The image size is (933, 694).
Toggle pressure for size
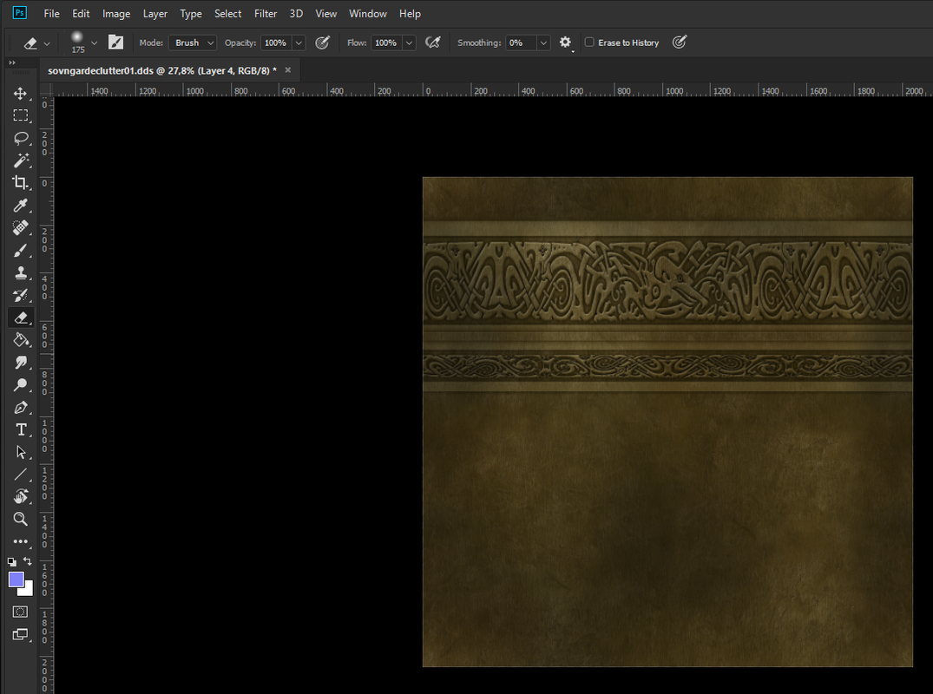coord(679,43)
